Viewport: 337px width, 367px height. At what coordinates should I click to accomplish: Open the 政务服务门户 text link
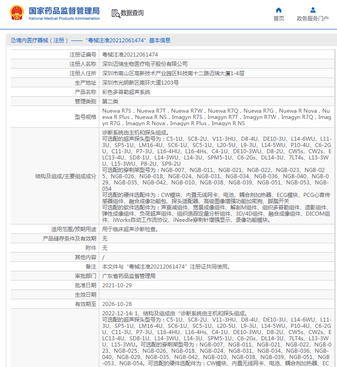[313, 19]
